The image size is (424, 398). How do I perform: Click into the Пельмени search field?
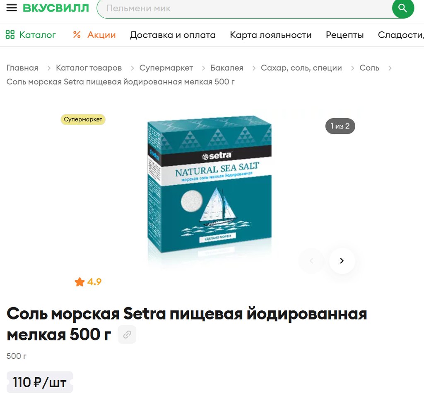tap(244, 8)
